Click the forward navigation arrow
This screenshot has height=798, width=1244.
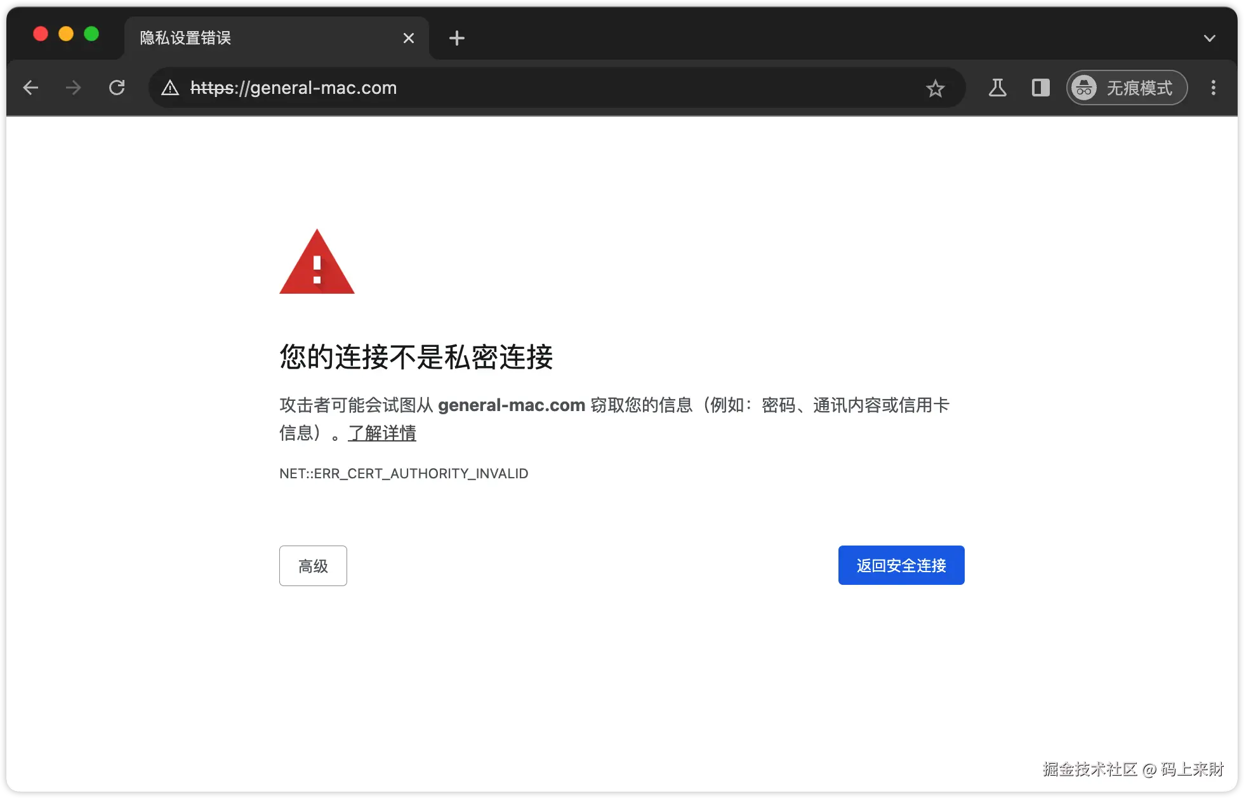click(x=74, y=88)
